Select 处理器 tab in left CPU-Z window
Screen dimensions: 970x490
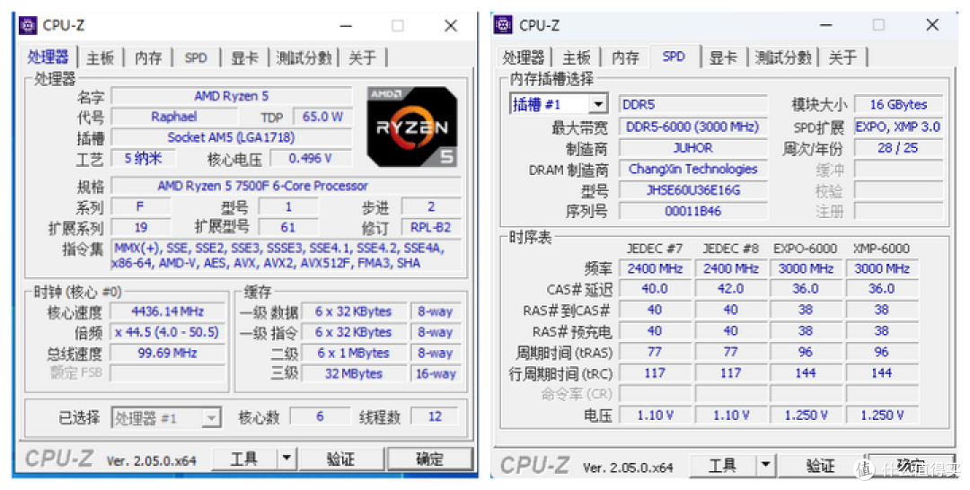coord(48,57)
